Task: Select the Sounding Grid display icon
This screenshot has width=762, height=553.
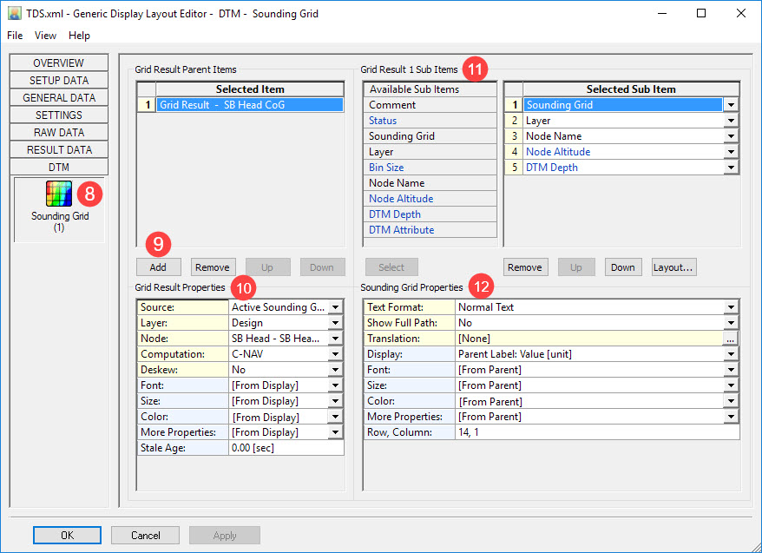Action: click(x=59, y=194)
